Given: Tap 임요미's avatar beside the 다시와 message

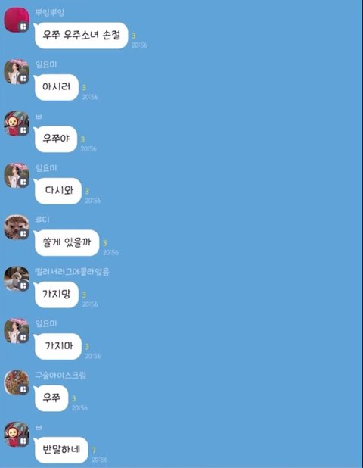Looking at the screenshot, I should (17, 176).
